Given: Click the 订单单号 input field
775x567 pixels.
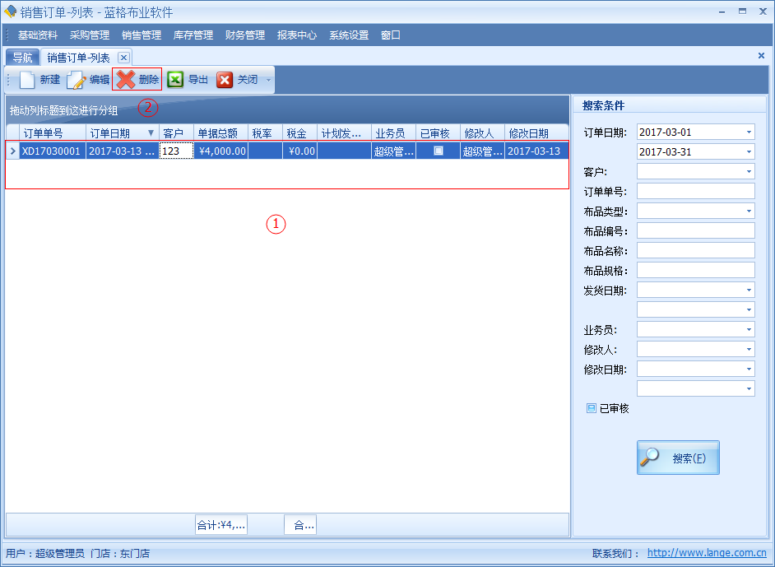Looking at the screenshot, I should click(695, 192).
